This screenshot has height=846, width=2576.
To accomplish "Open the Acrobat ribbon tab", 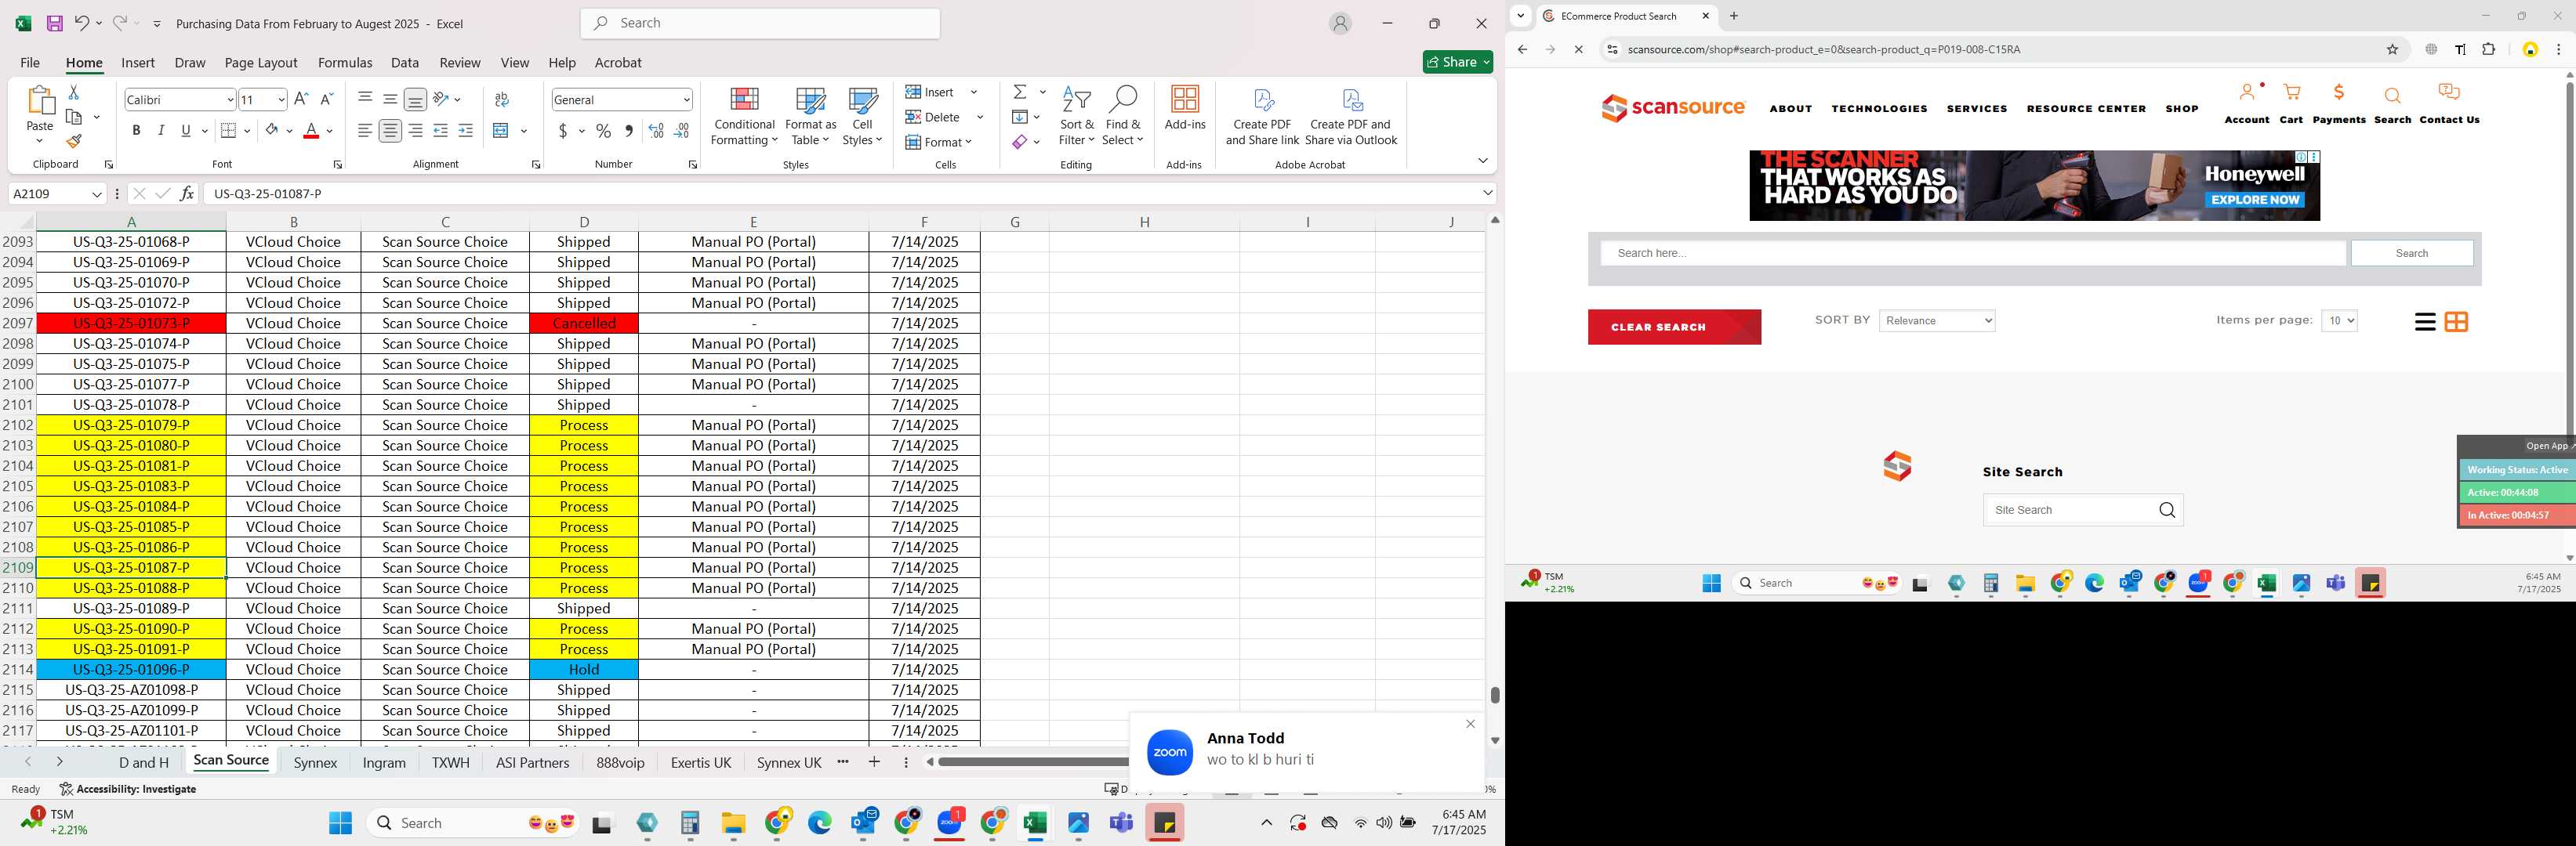I will click(x=618, y=62).
